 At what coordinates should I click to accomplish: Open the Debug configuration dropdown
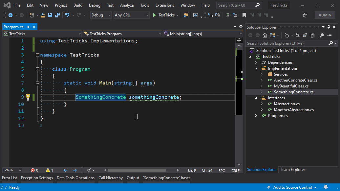[x=101, y=15]
